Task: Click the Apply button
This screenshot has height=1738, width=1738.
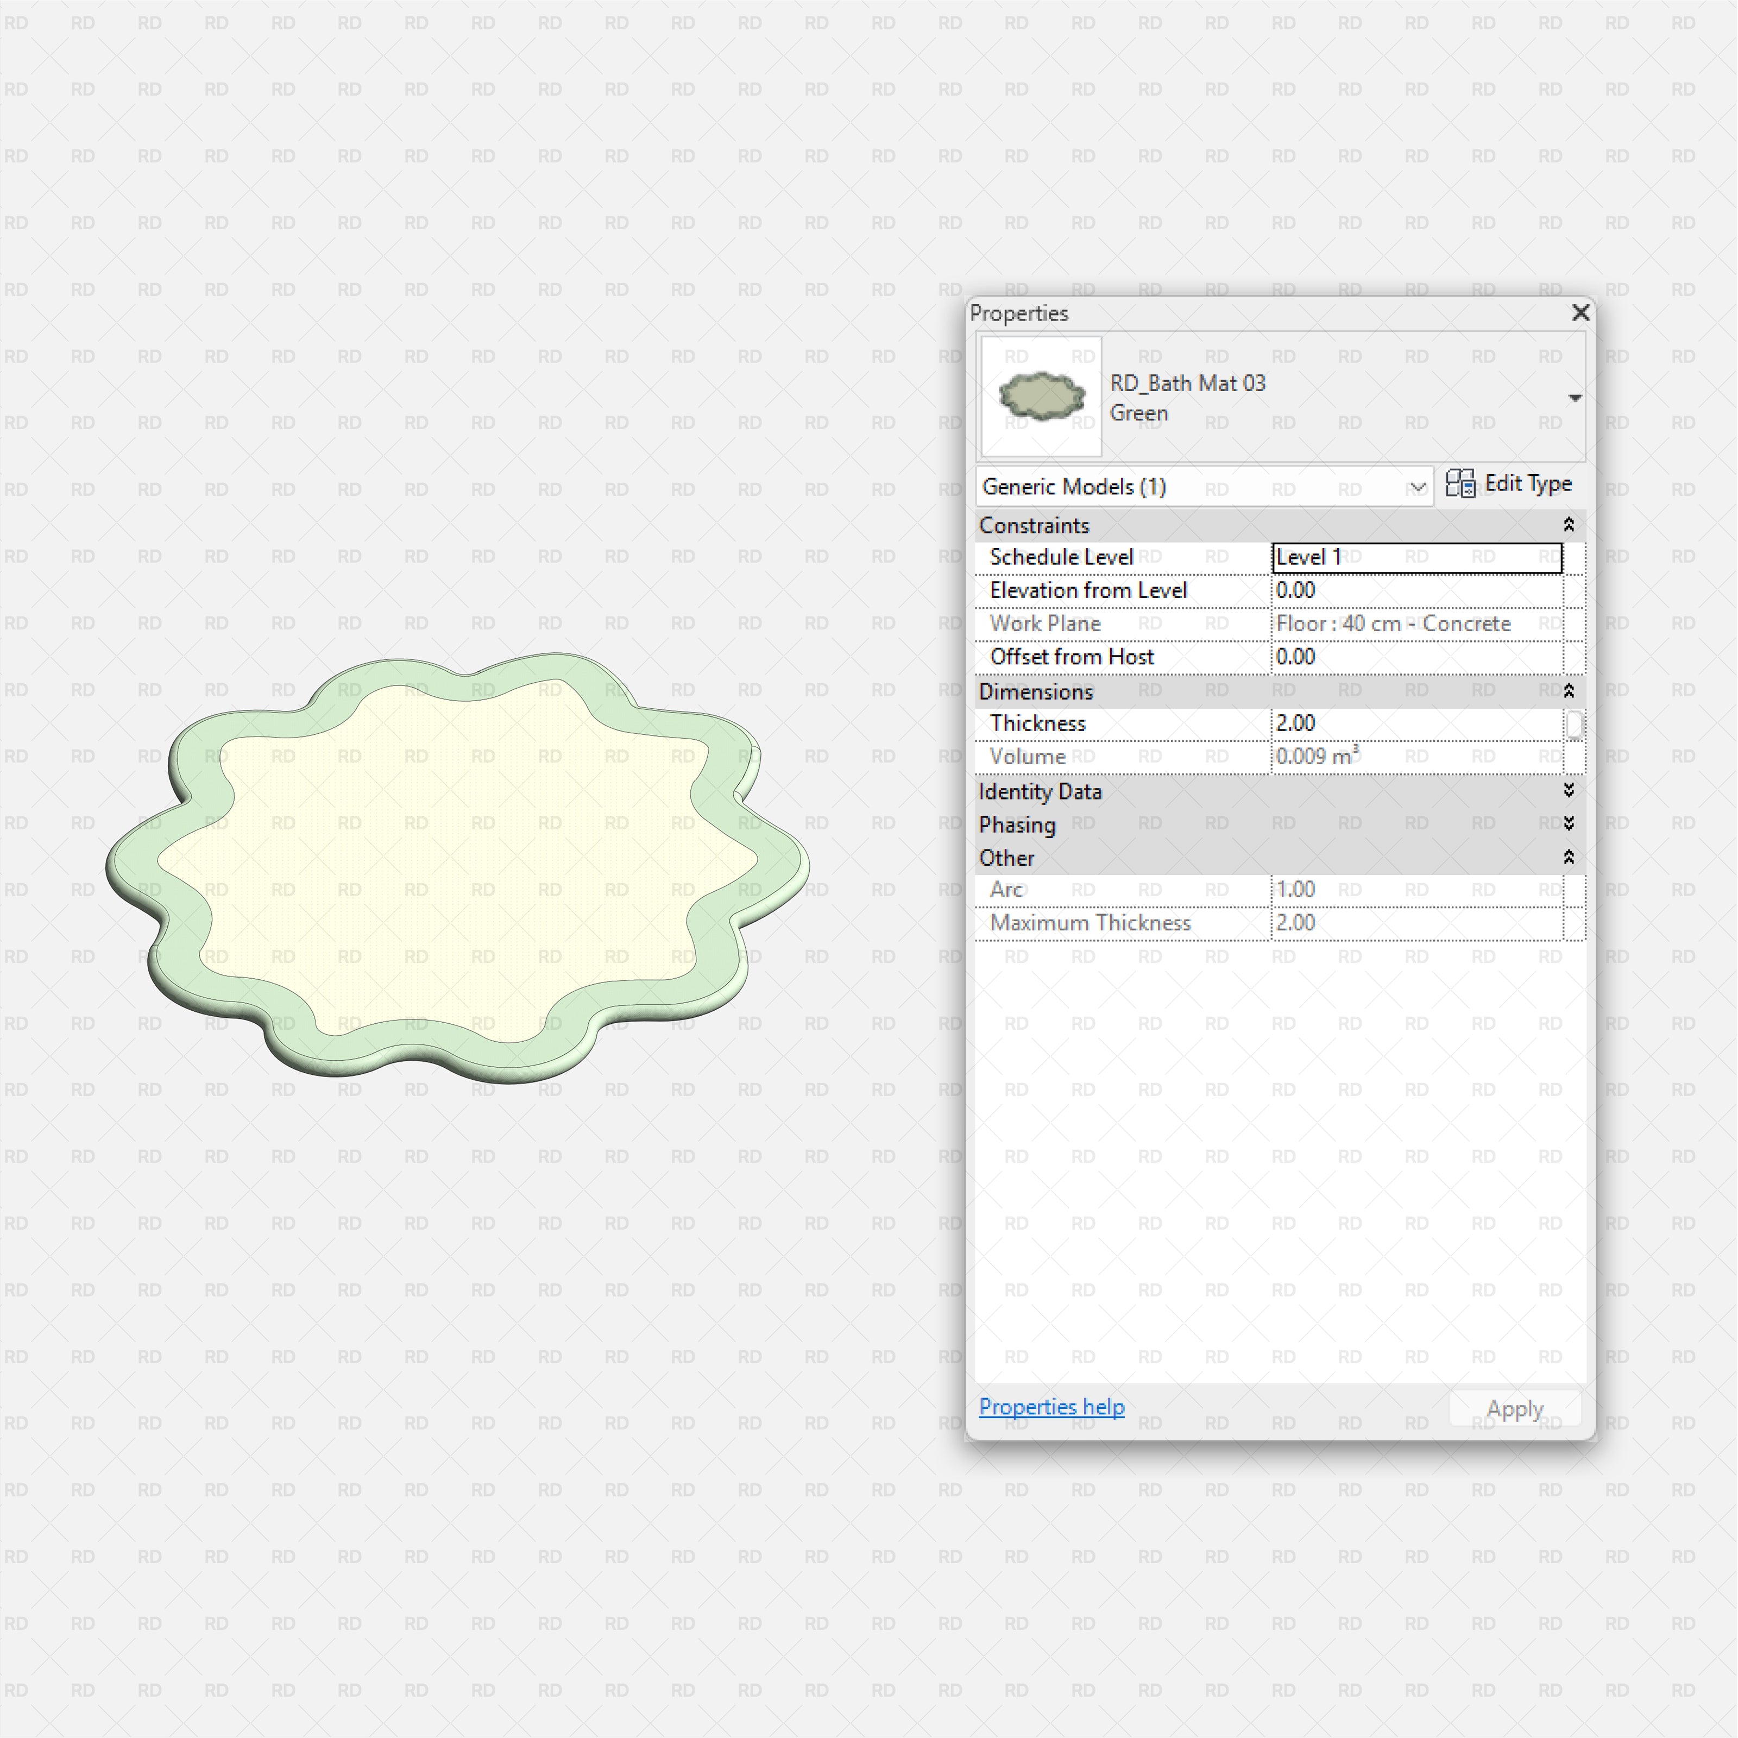Action: pos(1514,1408)
